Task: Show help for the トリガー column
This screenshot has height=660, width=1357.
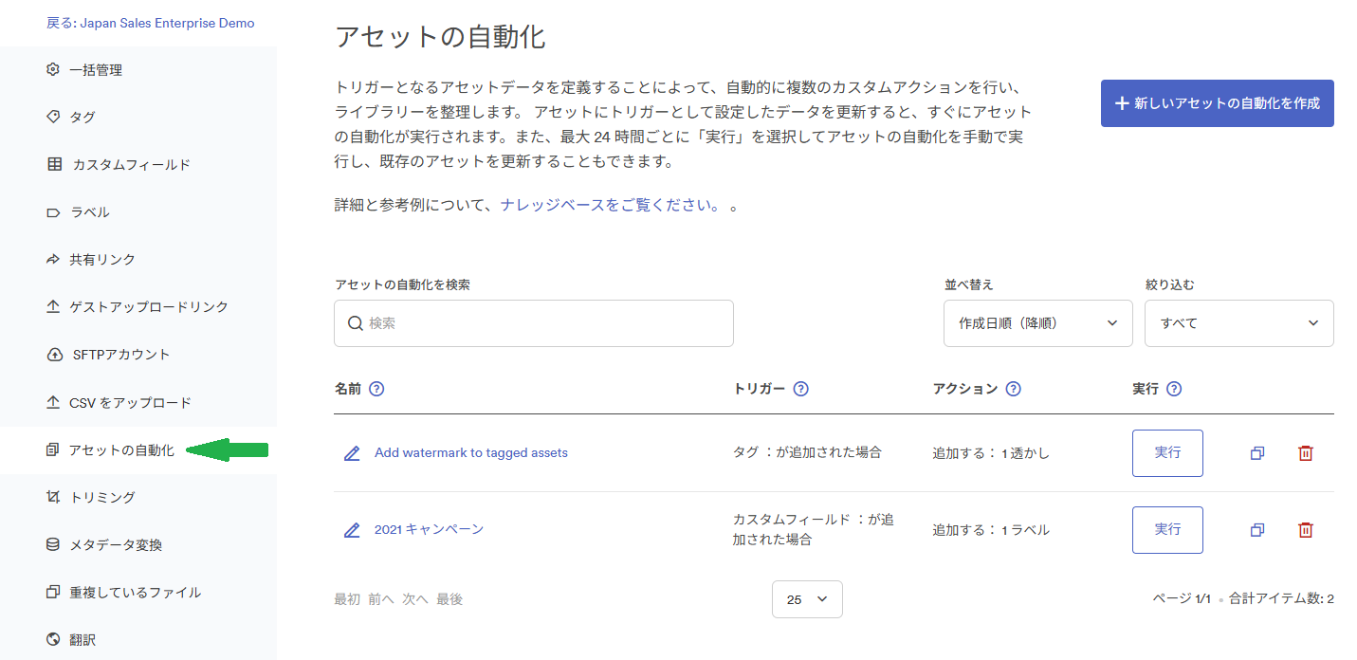Action: 800,389
